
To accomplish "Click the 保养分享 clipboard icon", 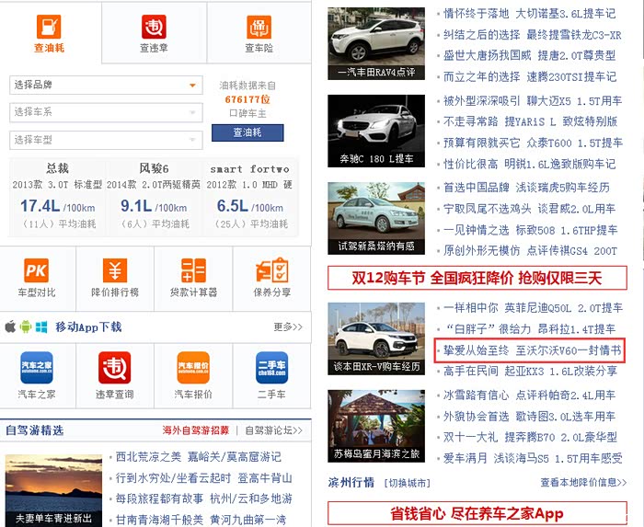I will pyautogui.click(x=271, y=271).
